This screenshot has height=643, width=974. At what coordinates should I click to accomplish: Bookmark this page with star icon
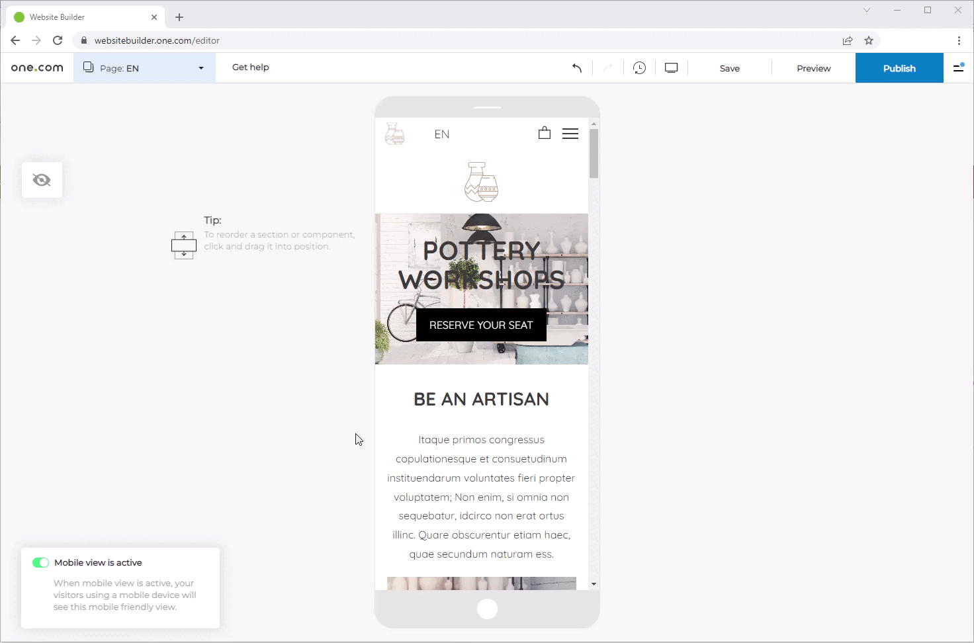click(x=869, y=40)
